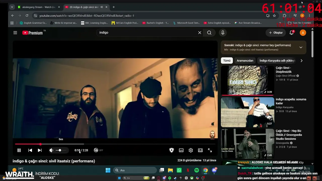Open YouTube notifications bell
The image size is (322, 181).
point(292,33)
